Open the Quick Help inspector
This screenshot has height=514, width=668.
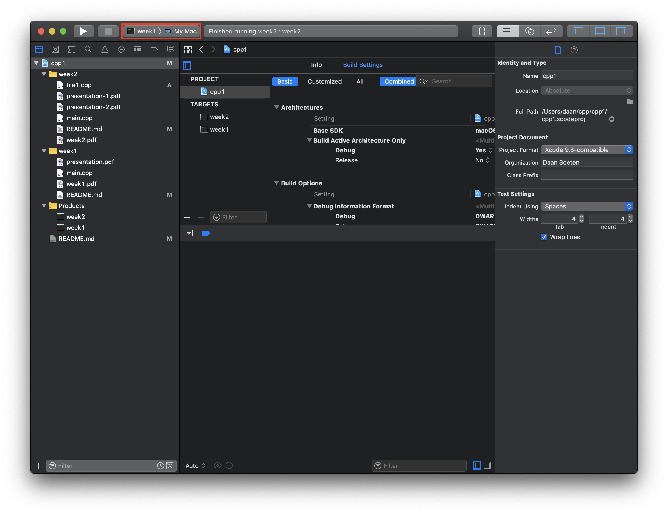574,50
